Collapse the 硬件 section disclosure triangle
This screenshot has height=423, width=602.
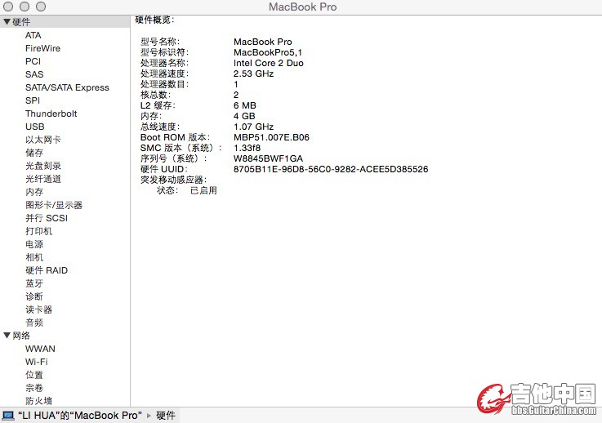(x=7, y=22)
